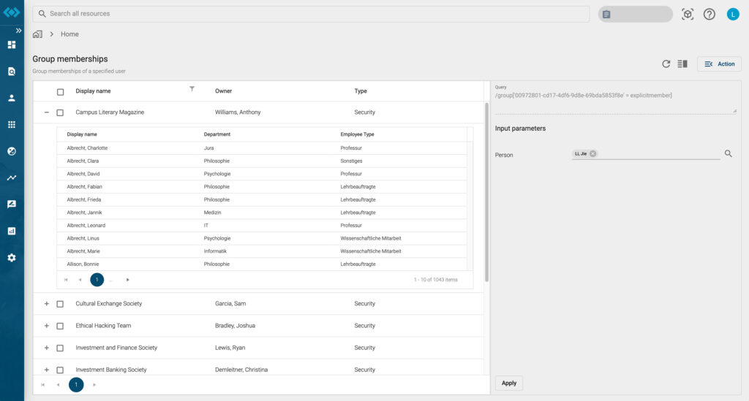Select the Albrecht, Fabian member row

(262, 187)
